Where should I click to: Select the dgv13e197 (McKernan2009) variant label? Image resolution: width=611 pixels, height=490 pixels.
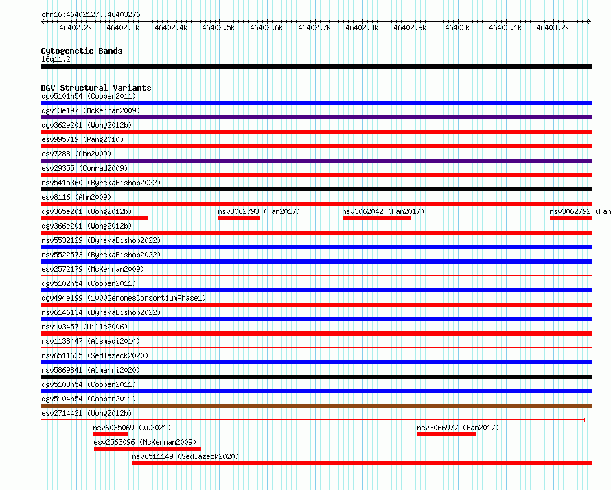tap(91, 110)
